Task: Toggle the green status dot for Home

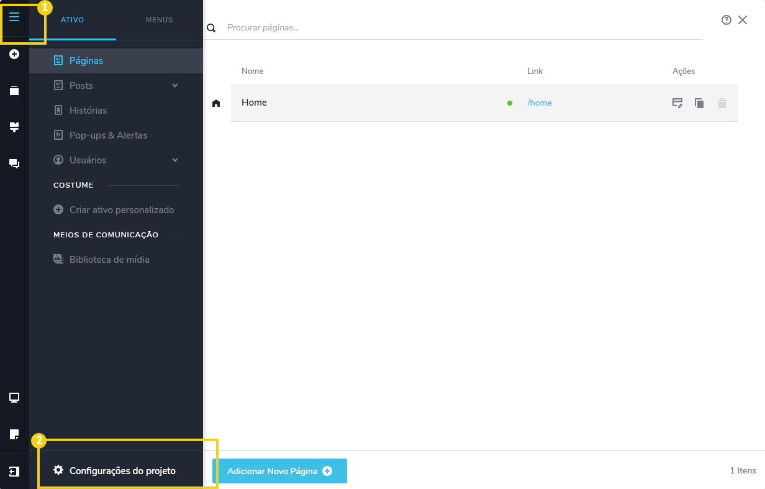Action: click(510, 103)
